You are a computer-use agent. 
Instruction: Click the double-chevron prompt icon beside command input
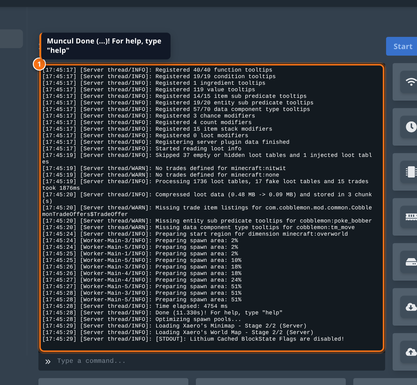(48, 362)
